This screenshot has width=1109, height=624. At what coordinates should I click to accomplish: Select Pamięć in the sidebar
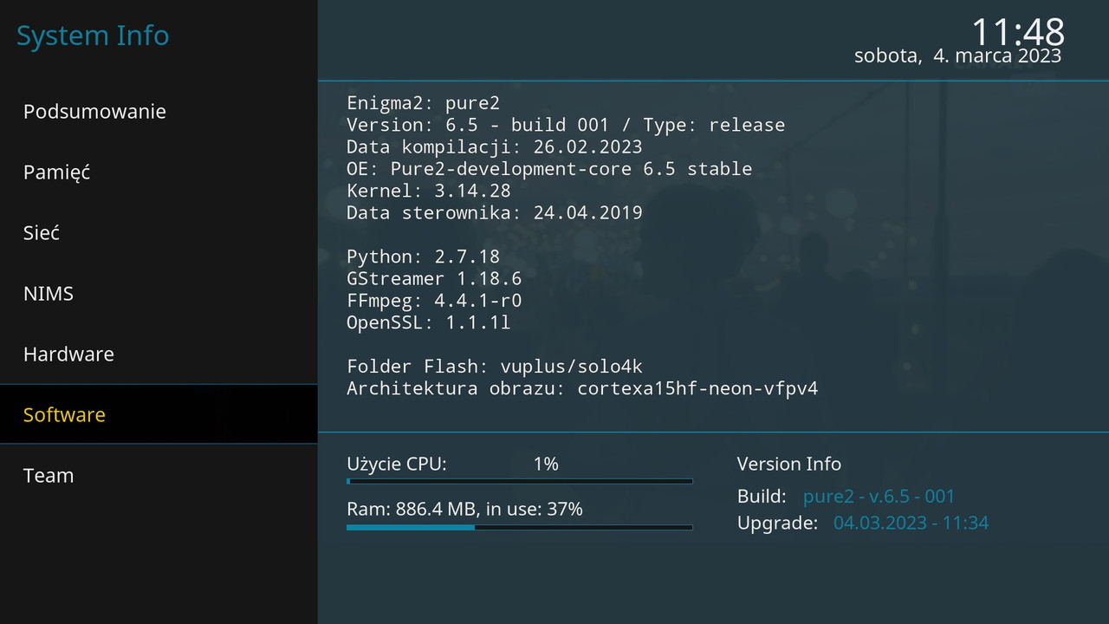pos(159,172)
